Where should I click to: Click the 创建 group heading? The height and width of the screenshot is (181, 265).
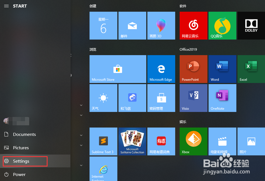tap(93, 6)
